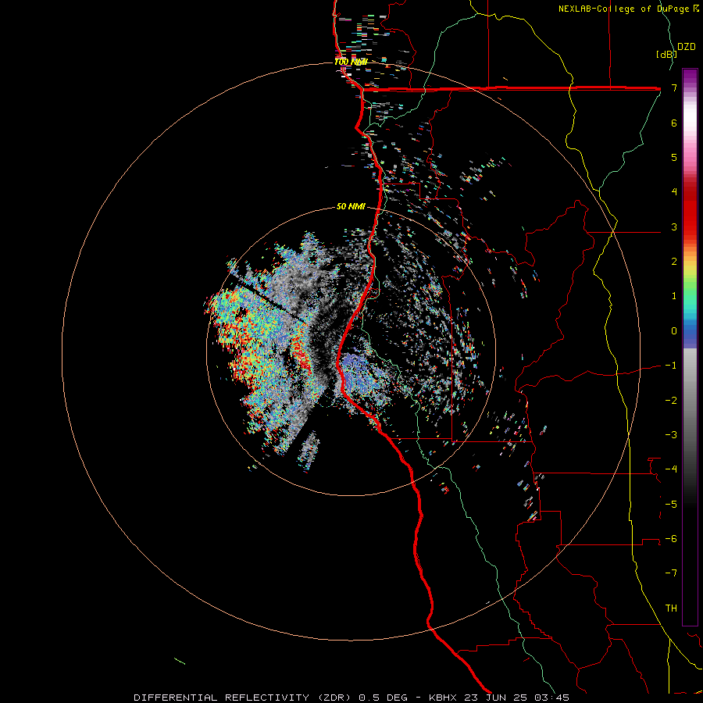Click the 0.5 DEG elevation text
This screenshot has width=703, height=703.
coord(383,698)
